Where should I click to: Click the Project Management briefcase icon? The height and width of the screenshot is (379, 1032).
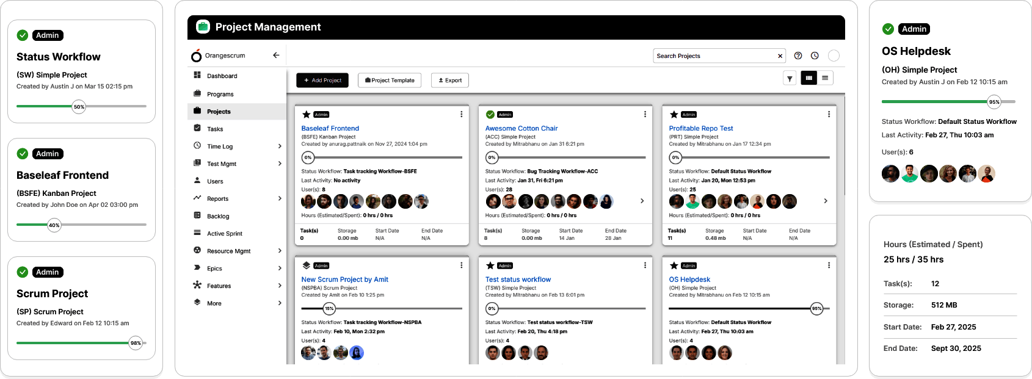(x=203, y=27)
